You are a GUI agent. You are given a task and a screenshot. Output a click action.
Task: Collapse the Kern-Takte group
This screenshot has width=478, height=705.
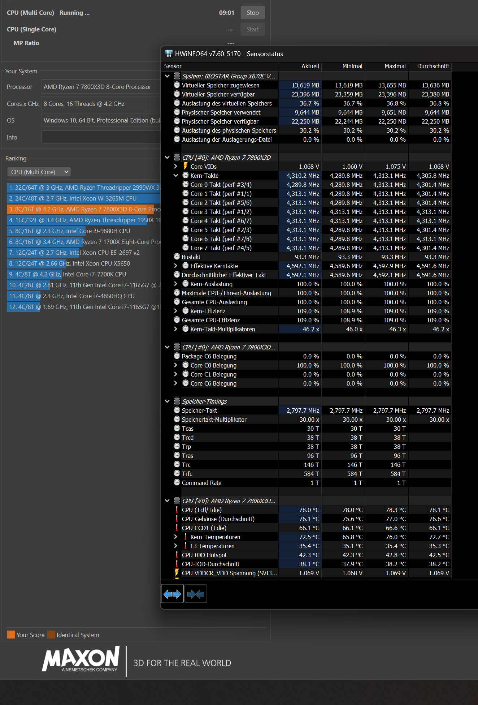(176, 176)
